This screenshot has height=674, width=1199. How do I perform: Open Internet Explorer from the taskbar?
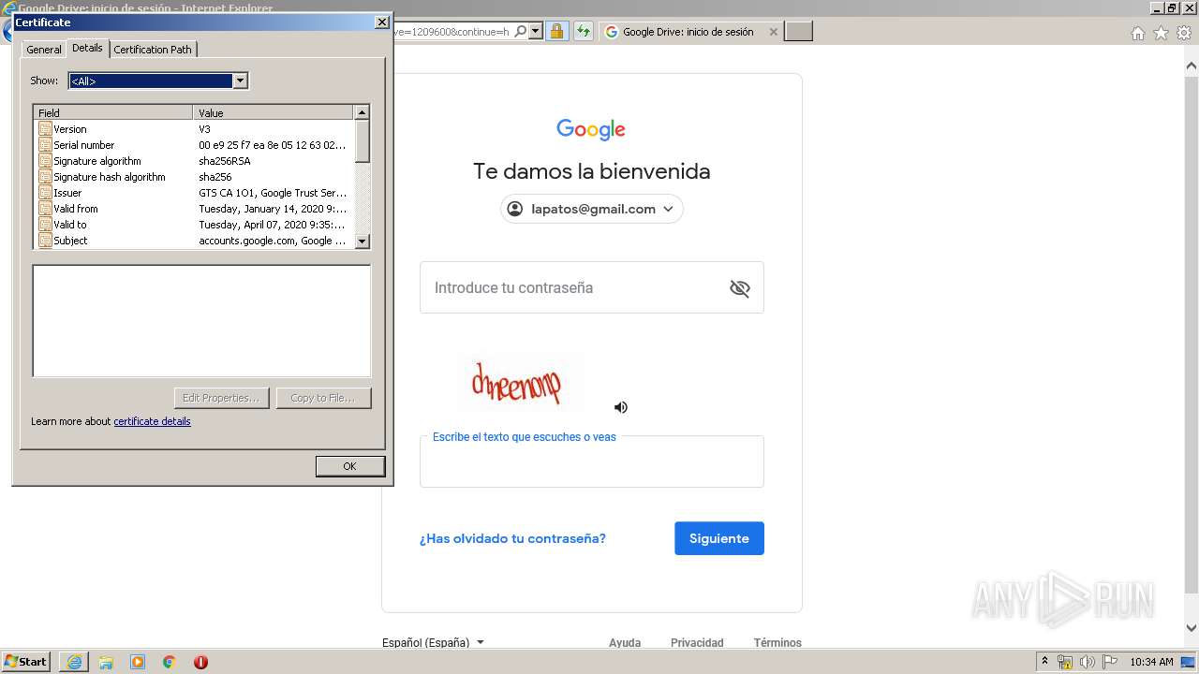[x=74, y=662]
